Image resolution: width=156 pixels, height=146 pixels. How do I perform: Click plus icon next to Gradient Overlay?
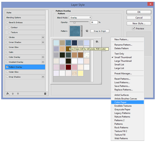[x=43, y=62]
